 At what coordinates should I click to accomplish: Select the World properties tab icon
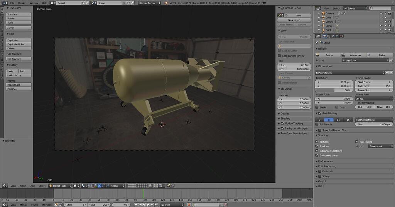[337, 36]
